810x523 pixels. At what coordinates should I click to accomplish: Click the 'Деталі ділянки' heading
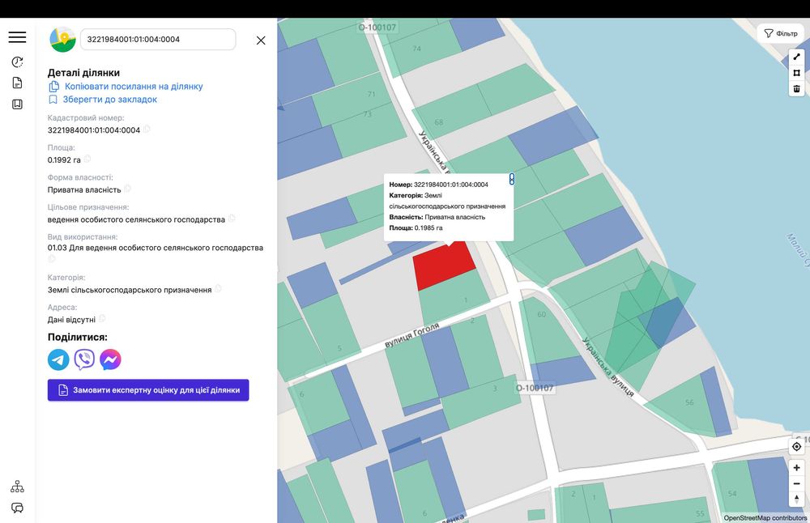[83, 73]
